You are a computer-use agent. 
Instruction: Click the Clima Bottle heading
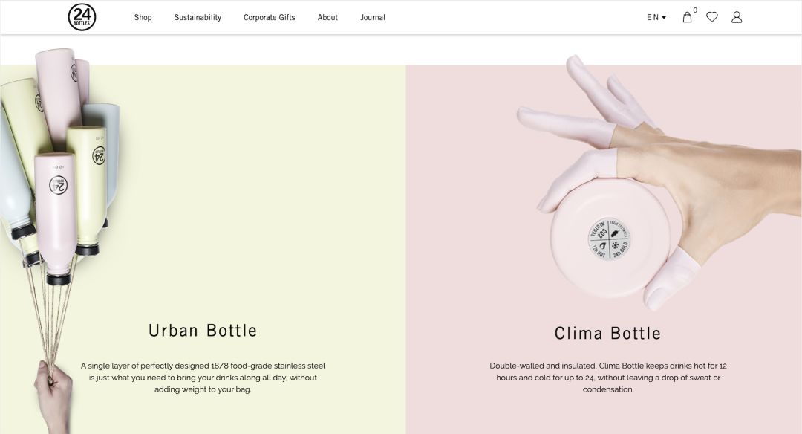607,334
